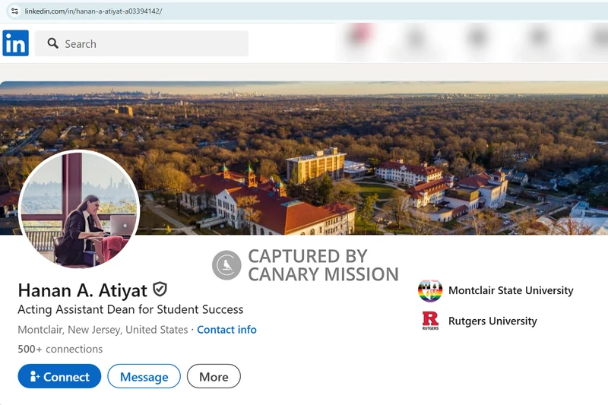
Task: Click the LinkedIn logo home icon
Action: pos(15,43)
